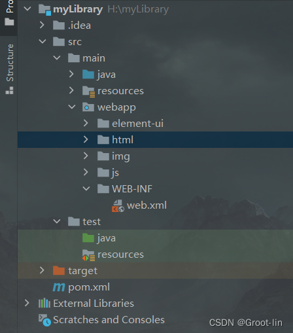Expand the img folder arrow
This screenshot has height=333, width=293.
(86, 156)
